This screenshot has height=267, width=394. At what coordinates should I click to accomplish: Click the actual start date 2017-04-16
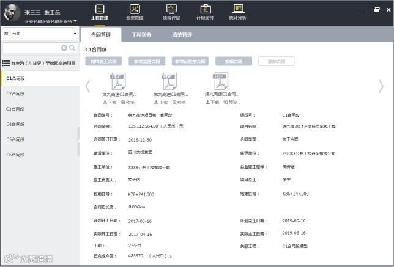click(140, 235)
